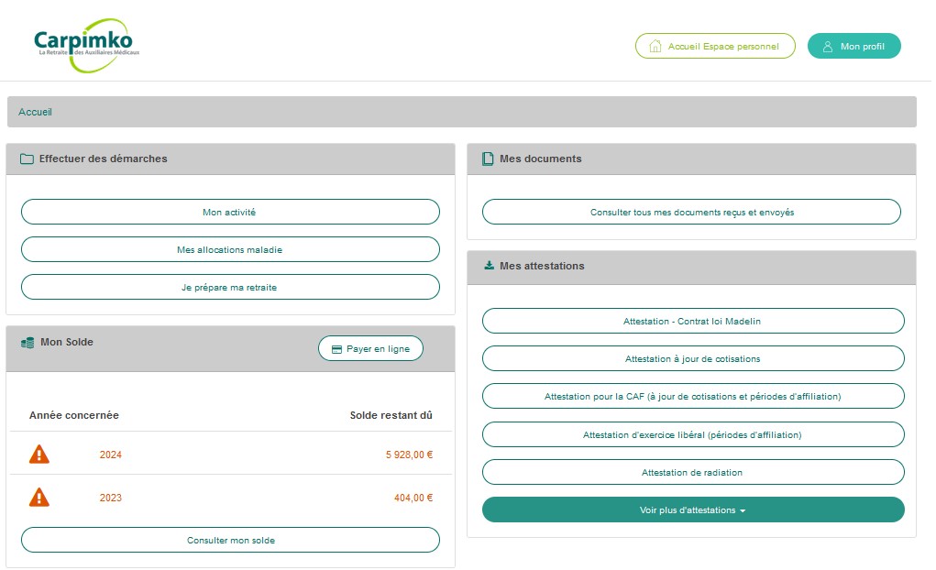Open Mon activité
This screenshot has height=570, width=936.
click(230, 212)
